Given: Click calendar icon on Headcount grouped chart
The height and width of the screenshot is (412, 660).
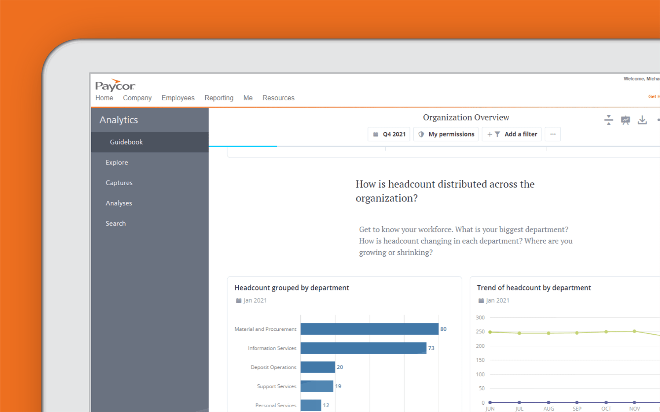Looking at the screenshot, I should click(238, 300).
